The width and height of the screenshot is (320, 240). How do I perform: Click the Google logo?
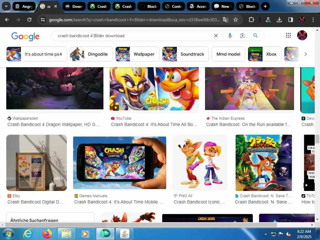point(25,36)
